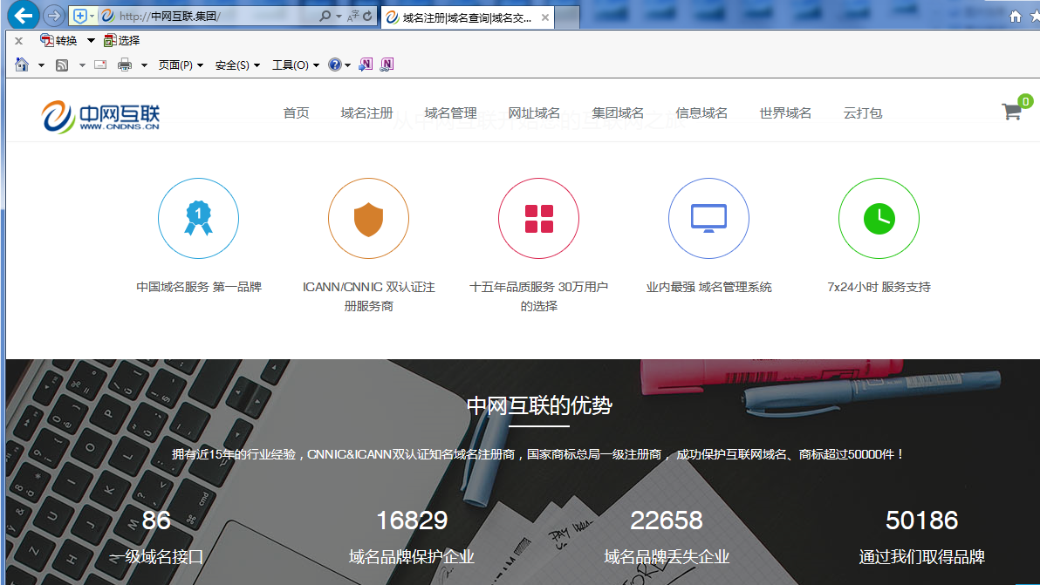Click the text 业内最强 域名管理系统
Screen dimensions: 1040x585
[709, 287]
